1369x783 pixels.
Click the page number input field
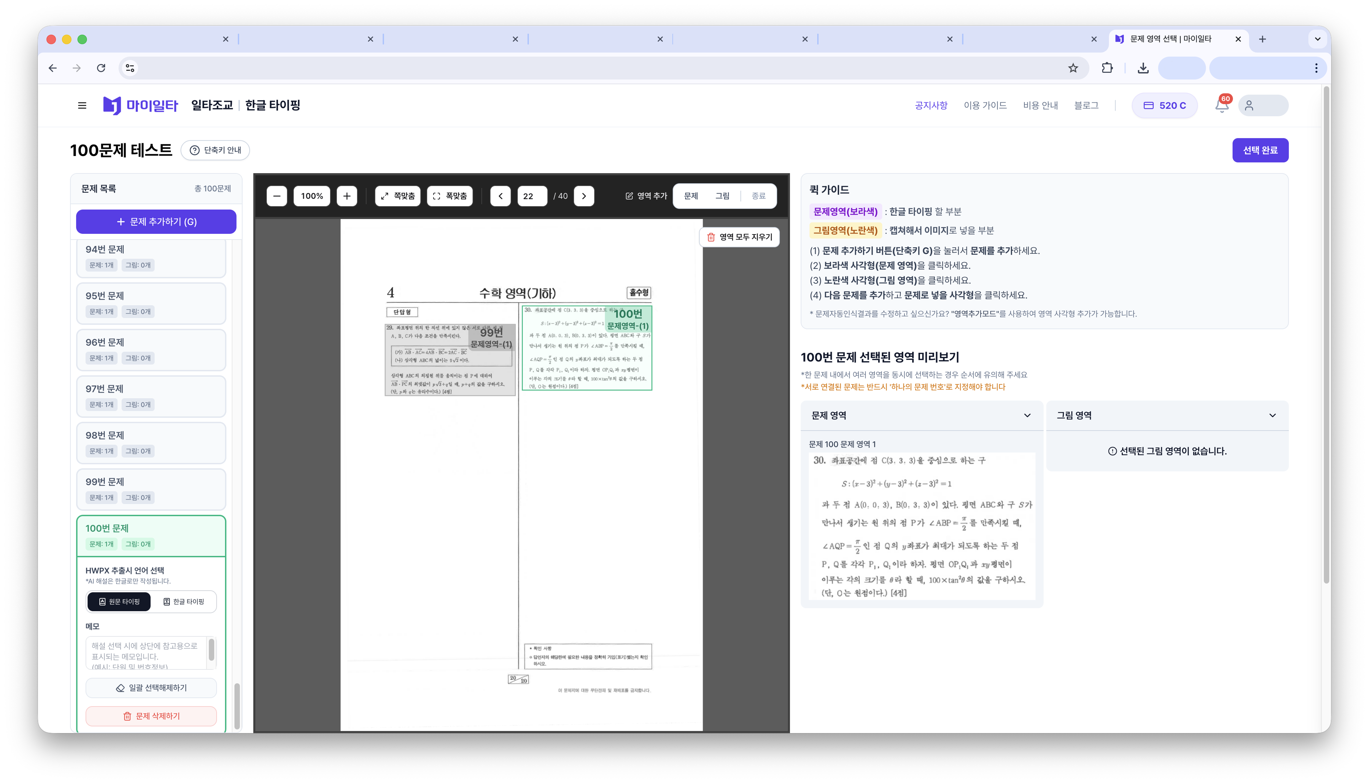tap(532, 196)
